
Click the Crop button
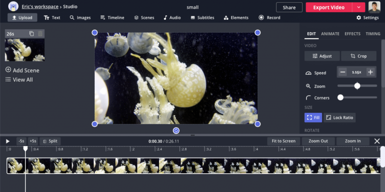click(359, 56)
